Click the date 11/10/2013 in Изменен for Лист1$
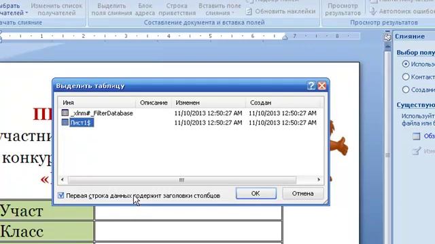Screen dimensions: 435x244 coord(208,123)
